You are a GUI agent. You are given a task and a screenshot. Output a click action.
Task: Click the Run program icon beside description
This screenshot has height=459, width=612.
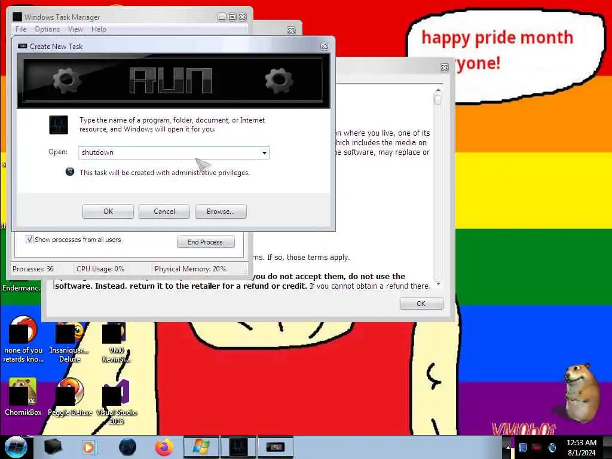point(59,124)
